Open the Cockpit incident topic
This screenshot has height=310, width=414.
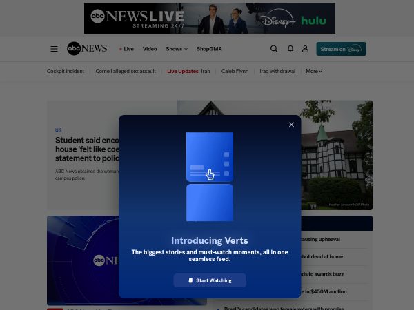66,71
